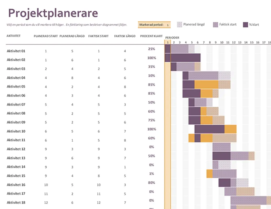
Task: Select the Planerad längd legend swatch
Action: pyautogui.click(x=180, y=25)
